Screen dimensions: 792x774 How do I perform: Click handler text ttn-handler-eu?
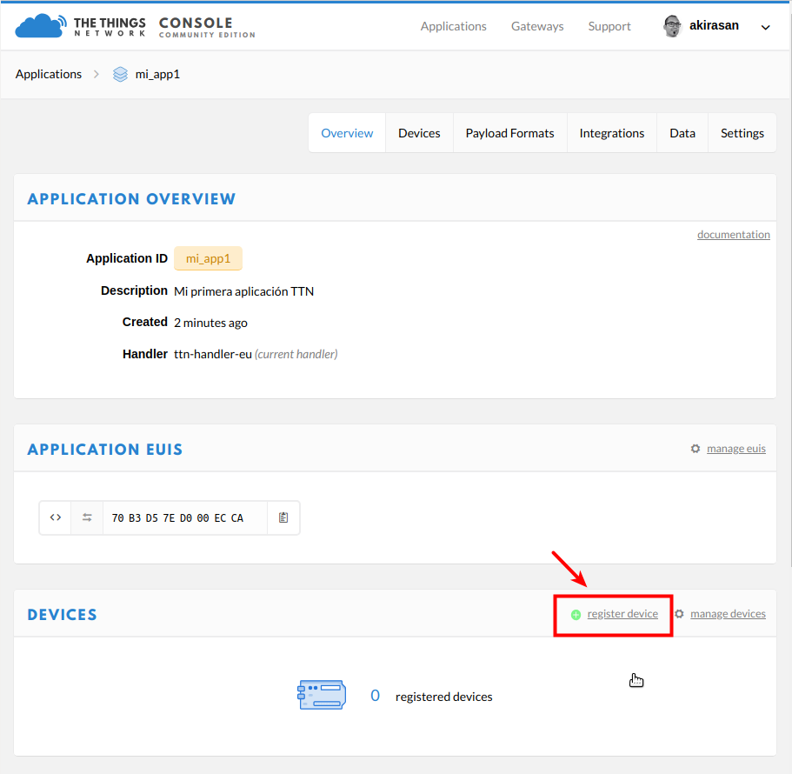(213, 354)
